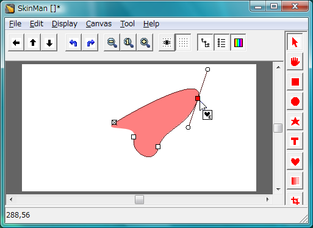Click the redo blue arrow

(90, 43)
